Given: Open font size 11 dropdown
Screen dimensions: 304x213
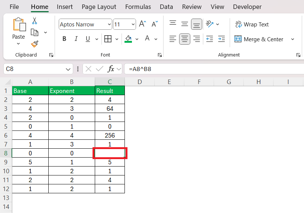Looking at the screenshot, I should coord(133,24).
